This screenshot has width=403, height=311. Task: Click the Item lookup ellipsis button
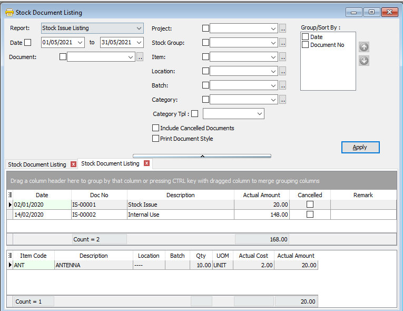pos(283,57)
